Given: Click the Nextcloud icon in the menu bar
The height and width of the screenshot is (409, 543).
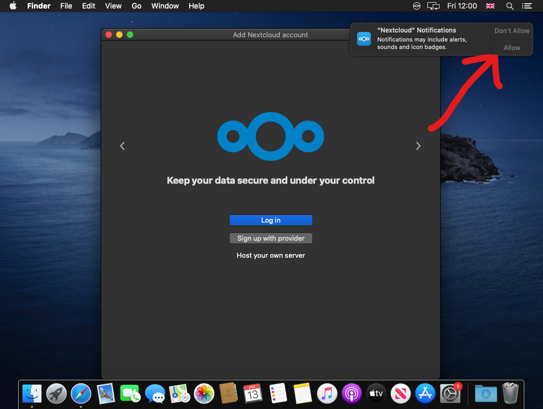Looking at the screenshot, I should pos(417,6).
